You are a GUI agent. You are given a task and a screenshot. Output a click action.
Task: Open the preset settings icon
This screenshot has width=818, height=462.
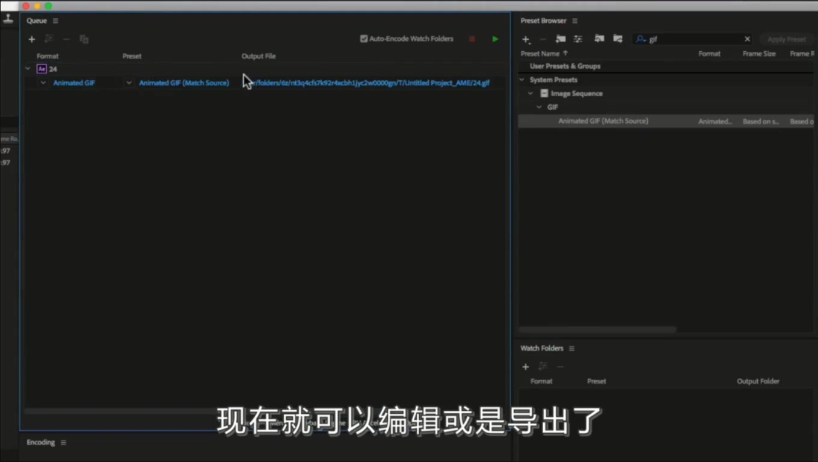tap(578, 39)
